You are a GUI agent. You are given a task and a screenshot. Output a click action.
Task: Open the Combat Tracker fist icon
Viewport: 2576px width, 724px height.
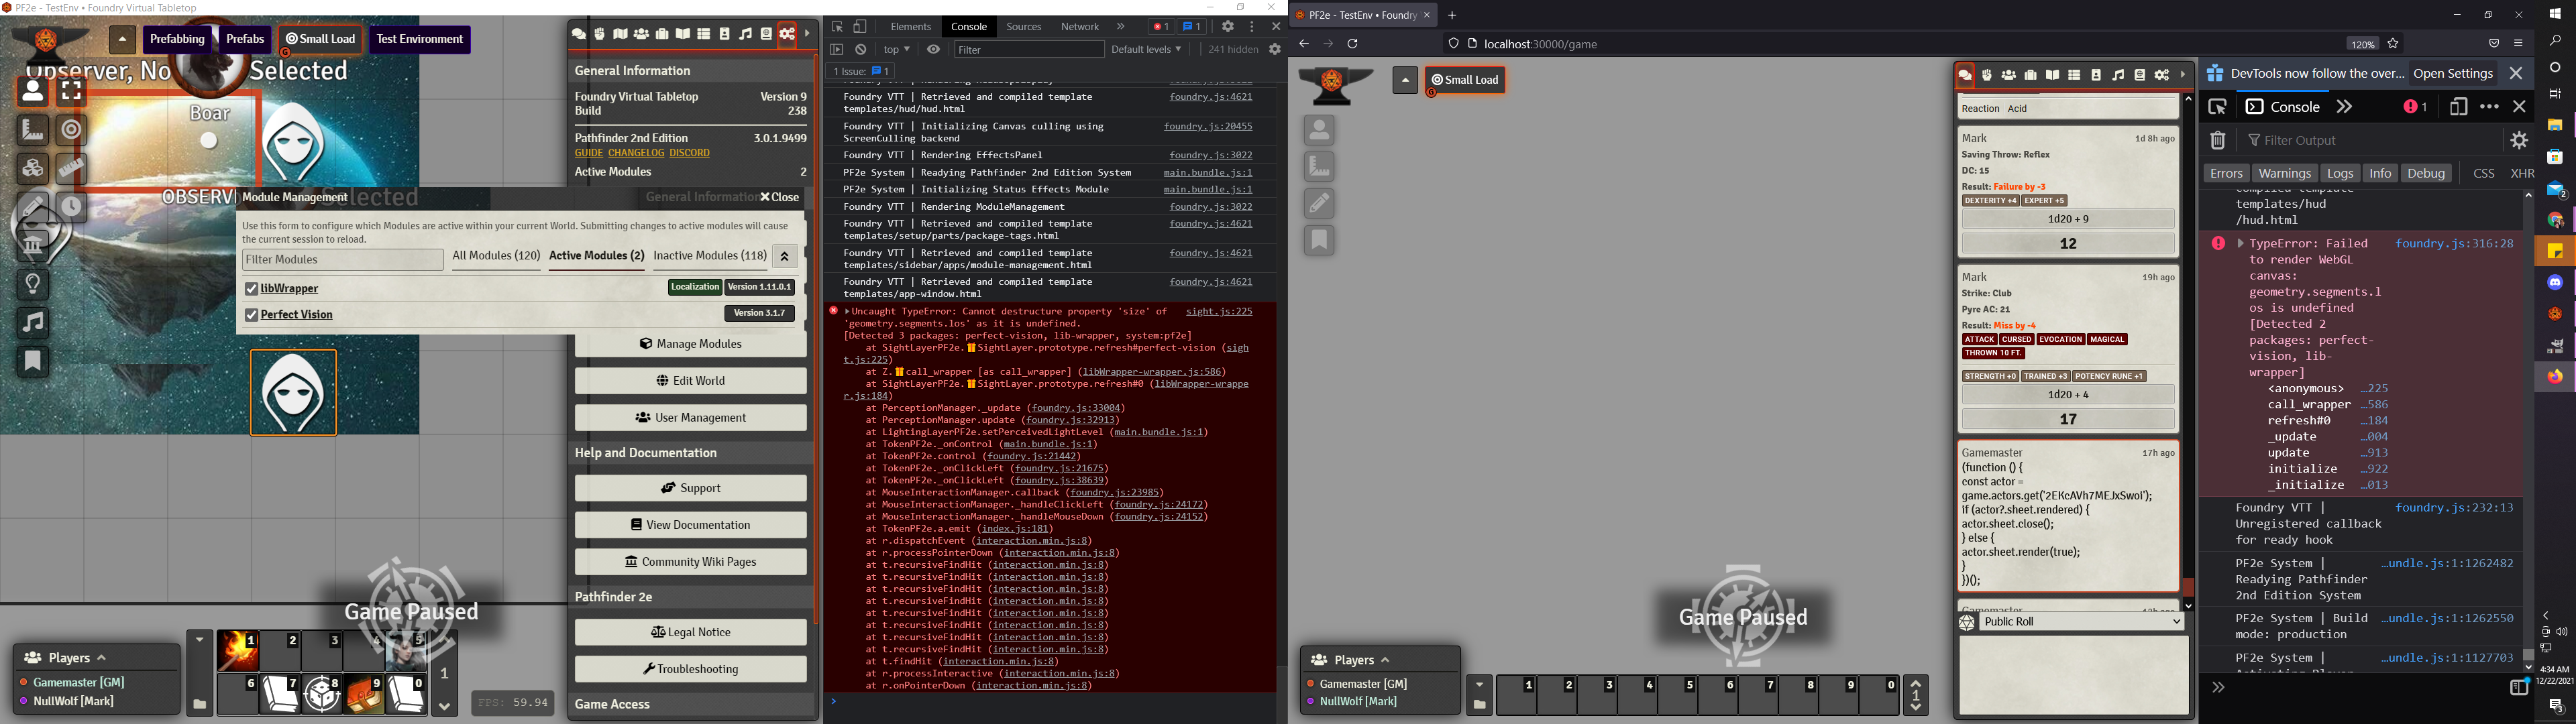600,33
